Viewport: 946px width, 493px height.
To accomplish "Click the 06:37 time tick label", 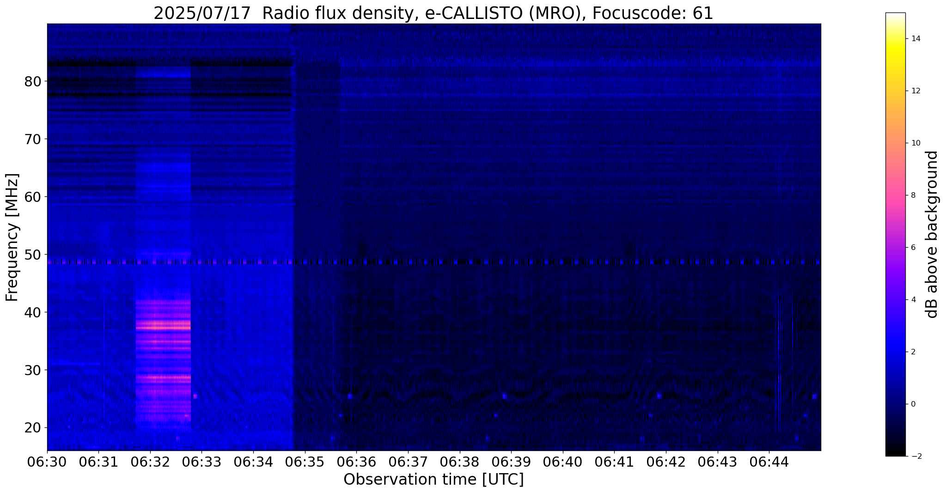I will (x=408, y=461).
